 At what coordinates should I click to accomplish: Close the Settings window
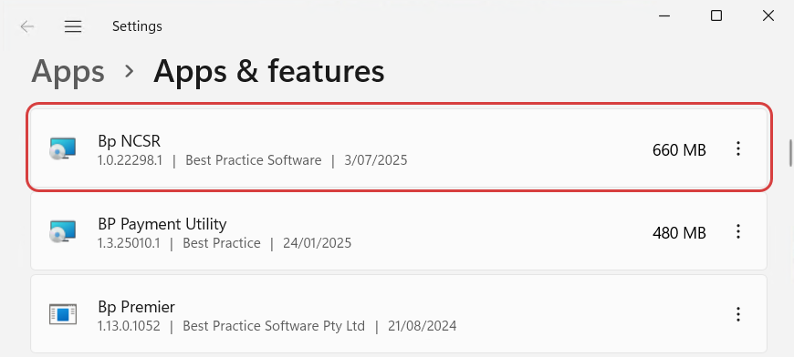pos(768,15)
